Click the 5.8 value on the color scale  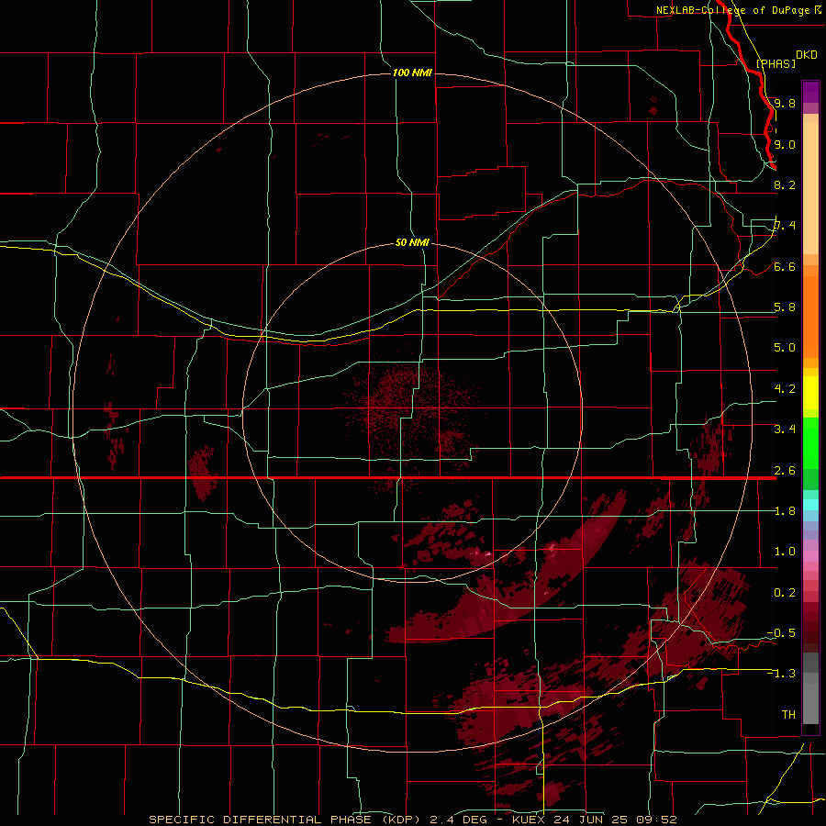coord(785,307)
